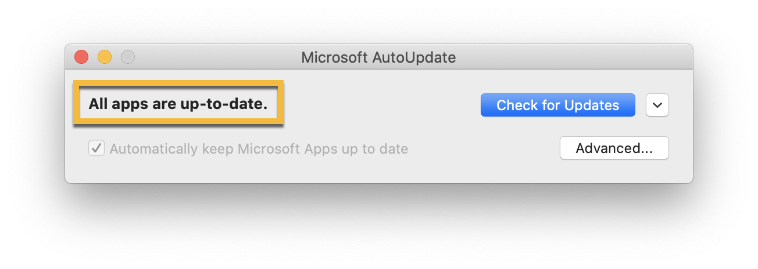758x269 pixels.
Task: Click the gray disabled traffic-light icon
Action: (128, 57)
